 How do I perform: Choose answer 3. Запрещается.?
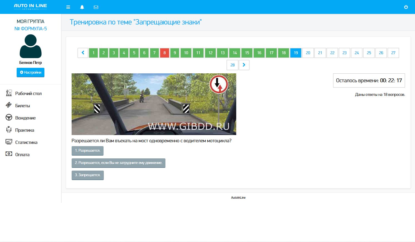88,175
